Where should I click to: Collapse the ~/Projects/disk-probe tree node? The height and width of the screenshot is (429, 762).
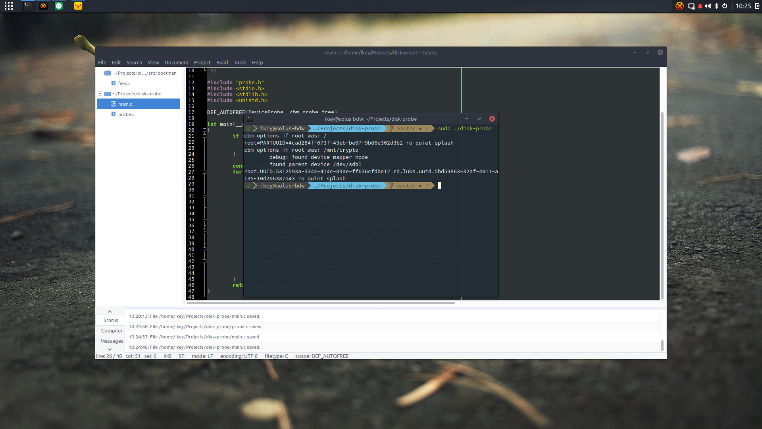click(100, 94)
